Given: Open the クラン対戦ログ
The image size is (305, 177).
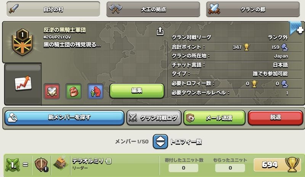Looking at the screenshot, I should [x=154, y=117].
